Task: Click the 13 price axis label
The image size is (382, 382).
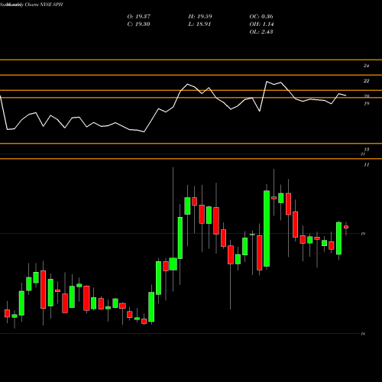Action: pos(366,150)
